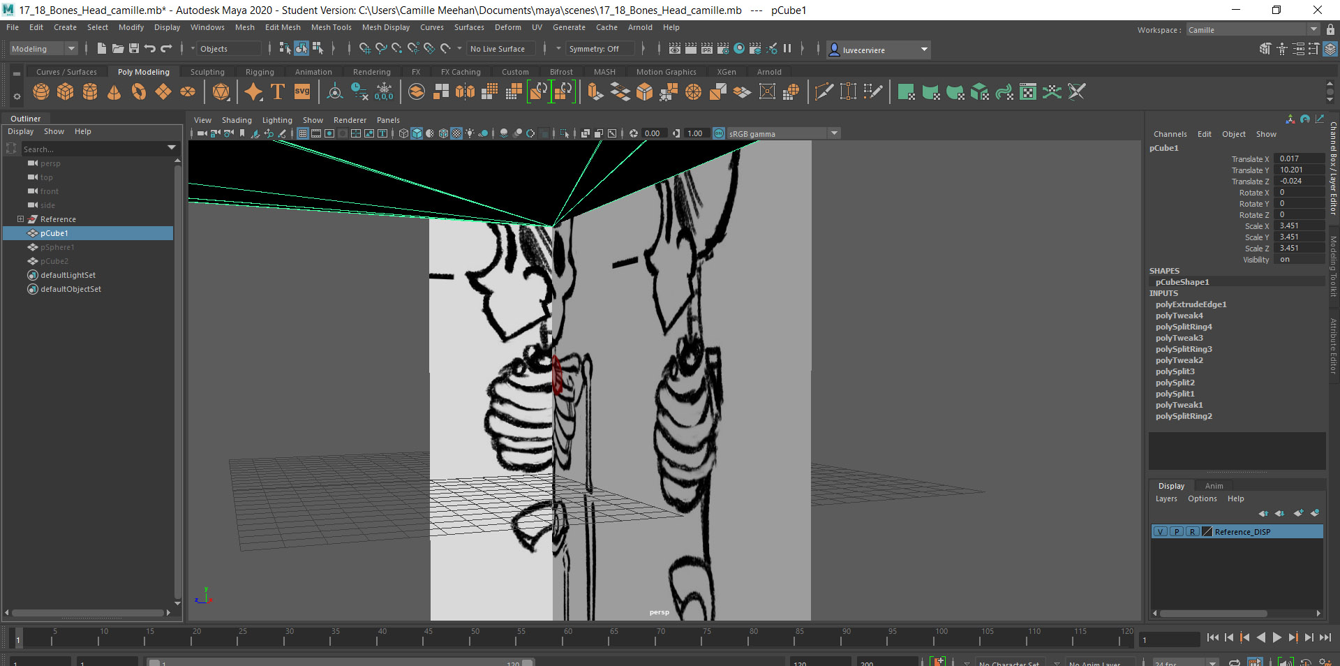Viewport: 1340px width, 666px height.
Task: Click the Layers menu in layer editor
Action: (x=1166, y=498)
